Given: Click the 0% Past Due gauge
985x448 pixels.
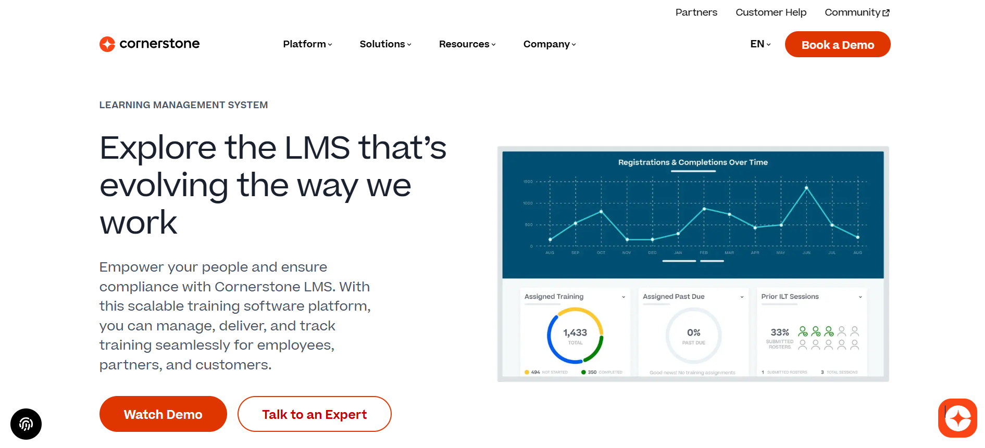Looking at the screenshot, I should 693,336.
